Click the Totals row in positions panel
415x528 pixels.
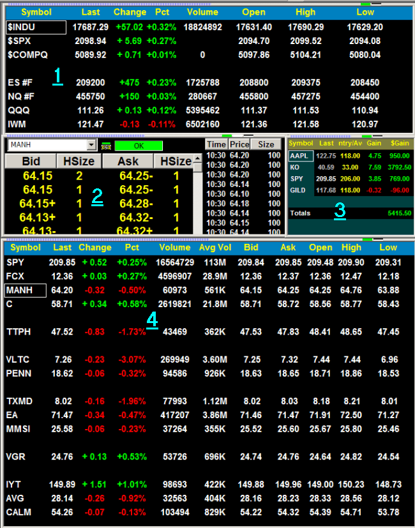300,212
